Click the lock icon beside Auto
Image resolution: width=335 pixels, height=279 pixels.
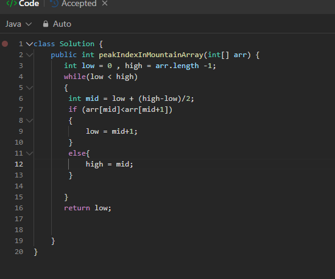pyautogui.click(x=46, y=24)
